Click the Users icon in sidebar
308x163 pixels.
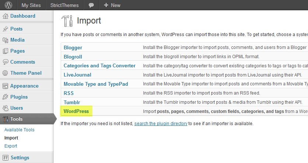(x=6, y=108)
